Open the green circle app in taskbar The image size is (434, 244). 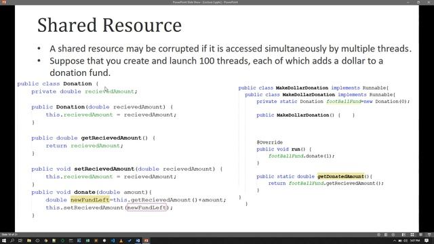coord(62,241)
